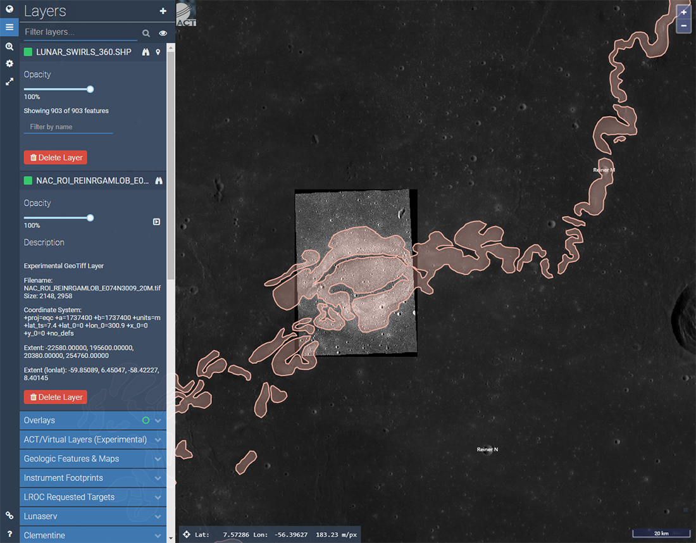
Task: Click the crosshair icon beside Lat readout
Action: click(187, 535)
